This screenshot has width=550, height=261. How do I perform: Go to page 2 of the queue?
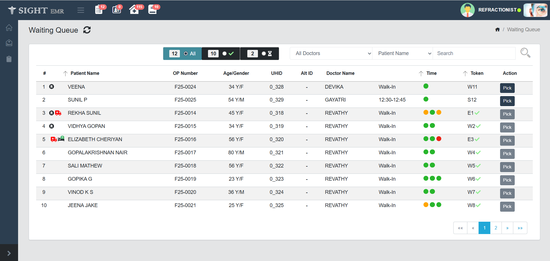pos(496,228)
